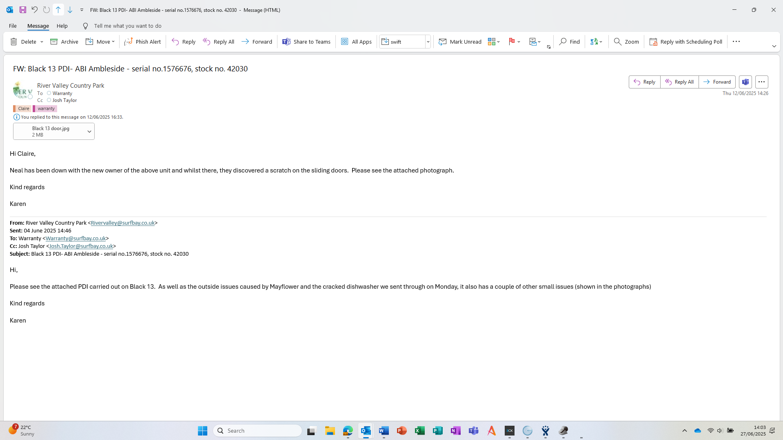Click the warranty category tag
This screenshot has width=783, height=440.
tap(45, 108)
